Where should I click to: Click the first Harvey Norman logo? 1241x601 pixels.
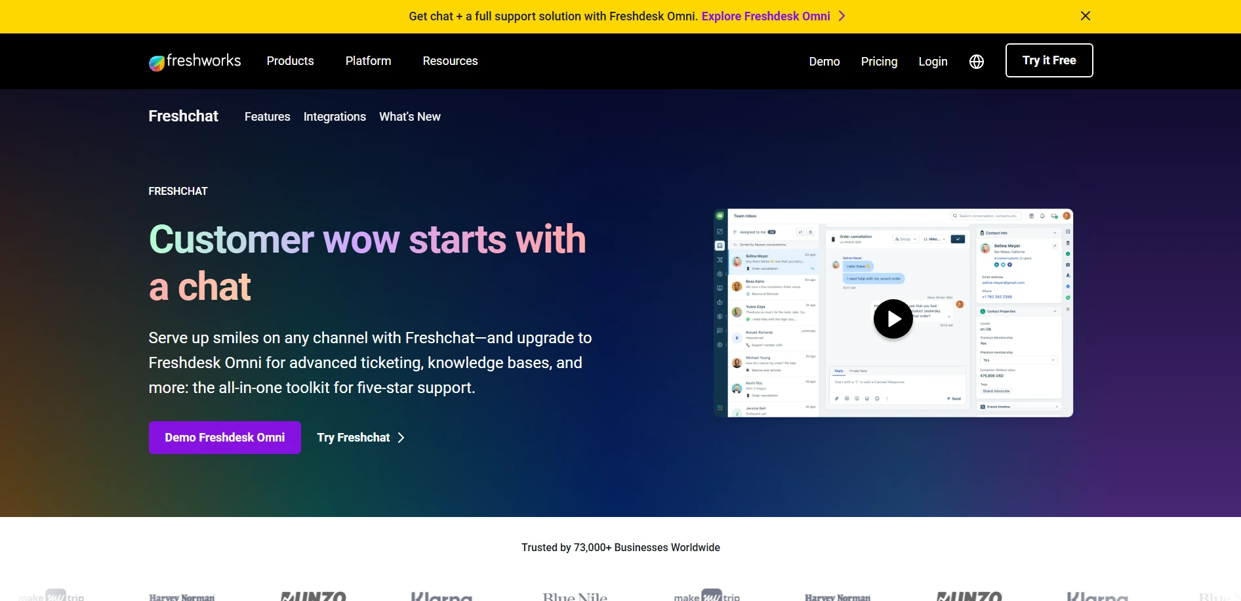pos(182,596)
